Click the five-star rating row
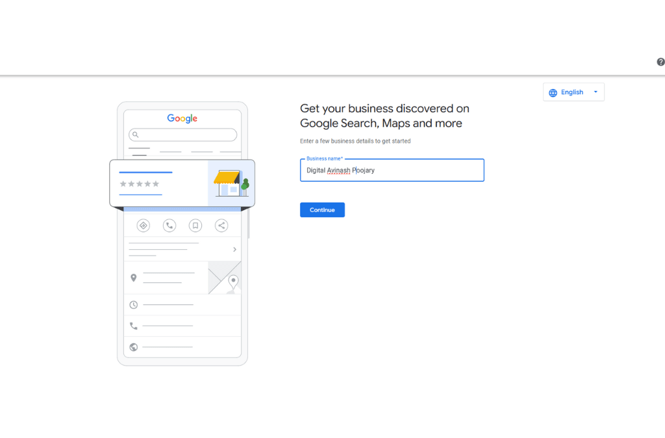 [140, 185]
